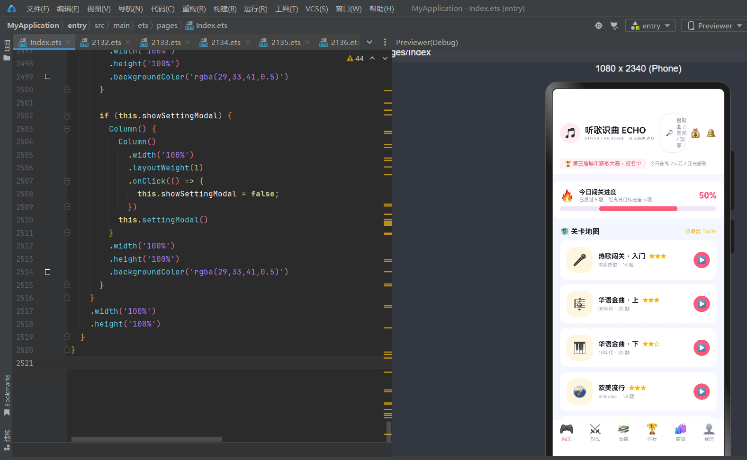Open the structure tool window
The height and width of the screenshot is (460, 747).
7,440
